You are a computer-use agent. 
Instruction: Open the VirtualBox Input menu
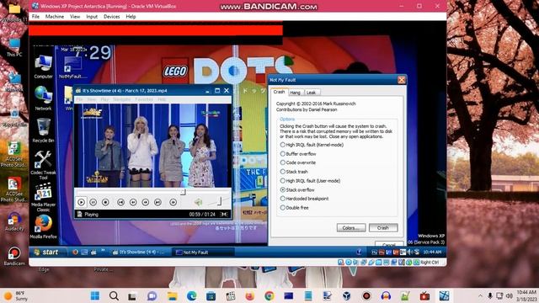92,17
